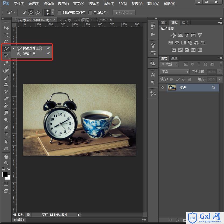
Task: Select the Path Selection tool
Action: point(6,142)
